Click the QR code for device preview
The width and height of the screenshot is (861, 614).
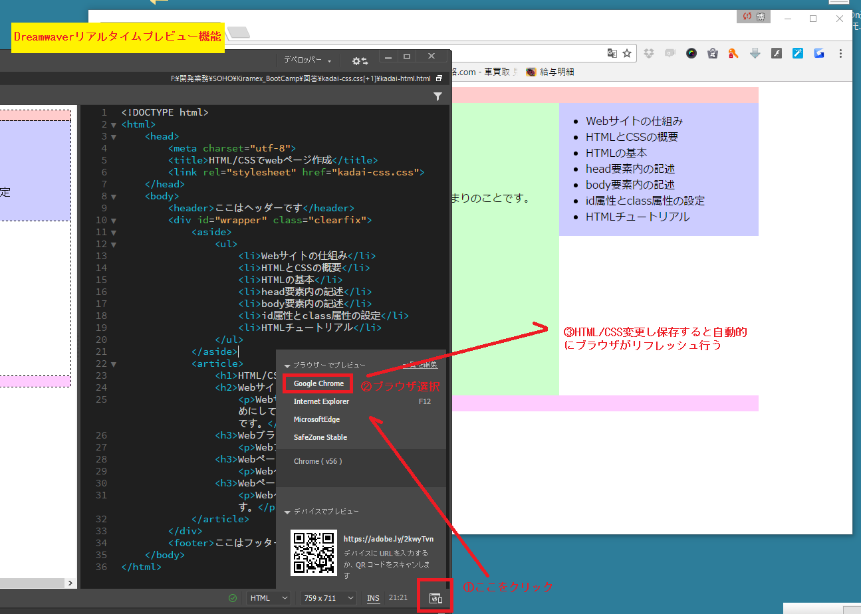314,553
